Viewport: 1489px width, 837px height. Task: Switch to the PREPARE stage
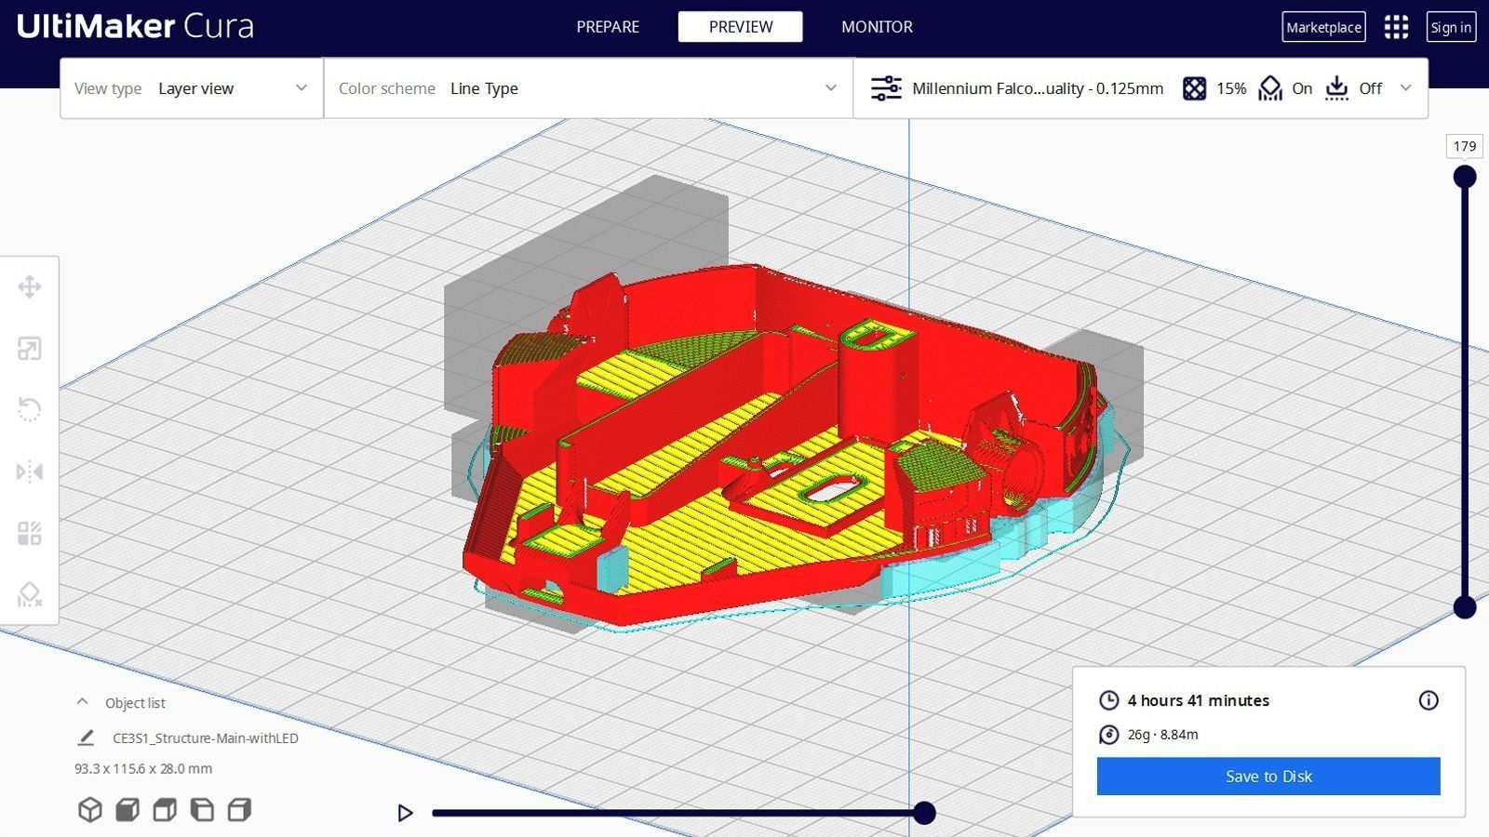608,27
